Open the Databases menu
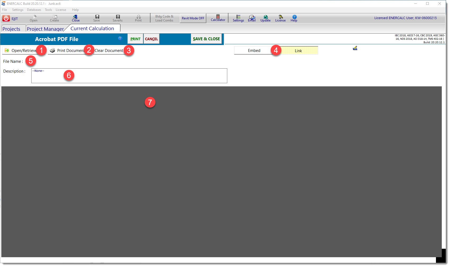 [34, 10]
